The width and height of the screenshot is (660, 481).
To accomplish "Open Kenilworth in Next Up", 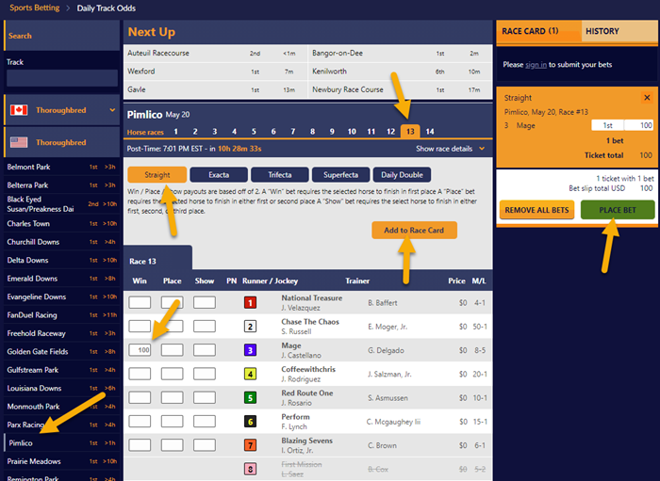I will (x=401, y=72).
